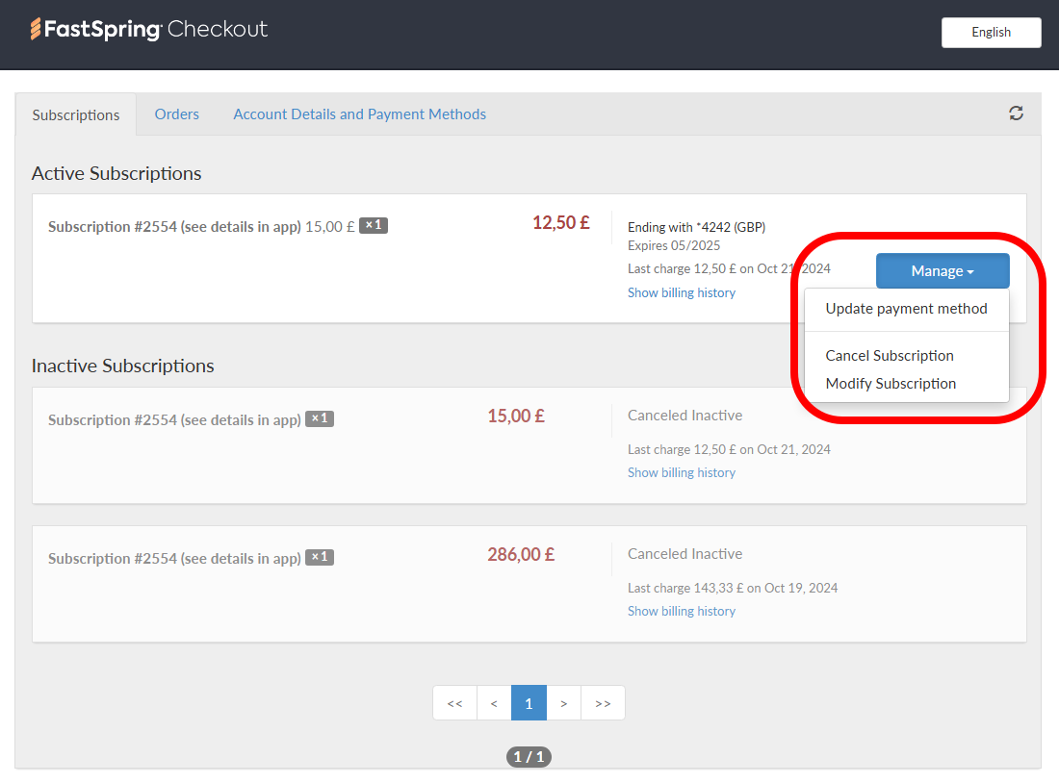Click the previous page arrow

click(x=494, y=703)
